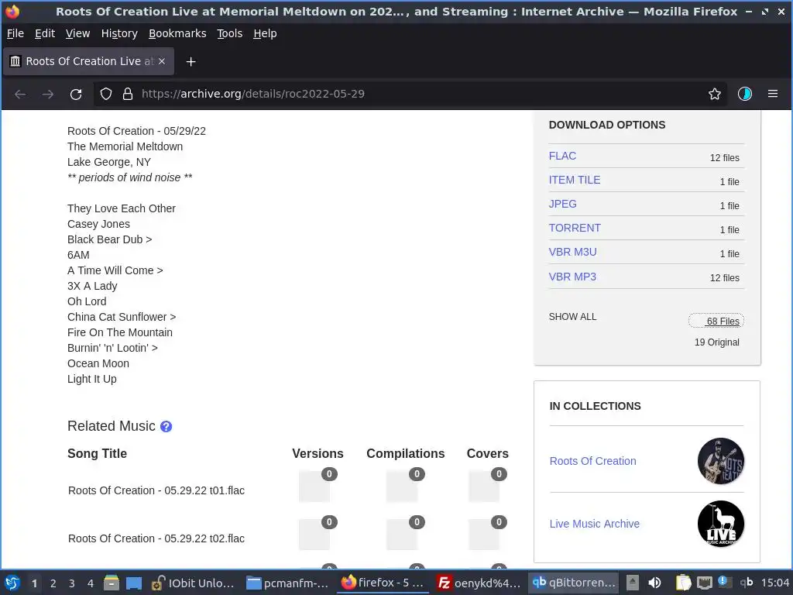Viewport: 793px width, 595px height.
Task: Click the TORRENT download option
Action: pos(575,229)
